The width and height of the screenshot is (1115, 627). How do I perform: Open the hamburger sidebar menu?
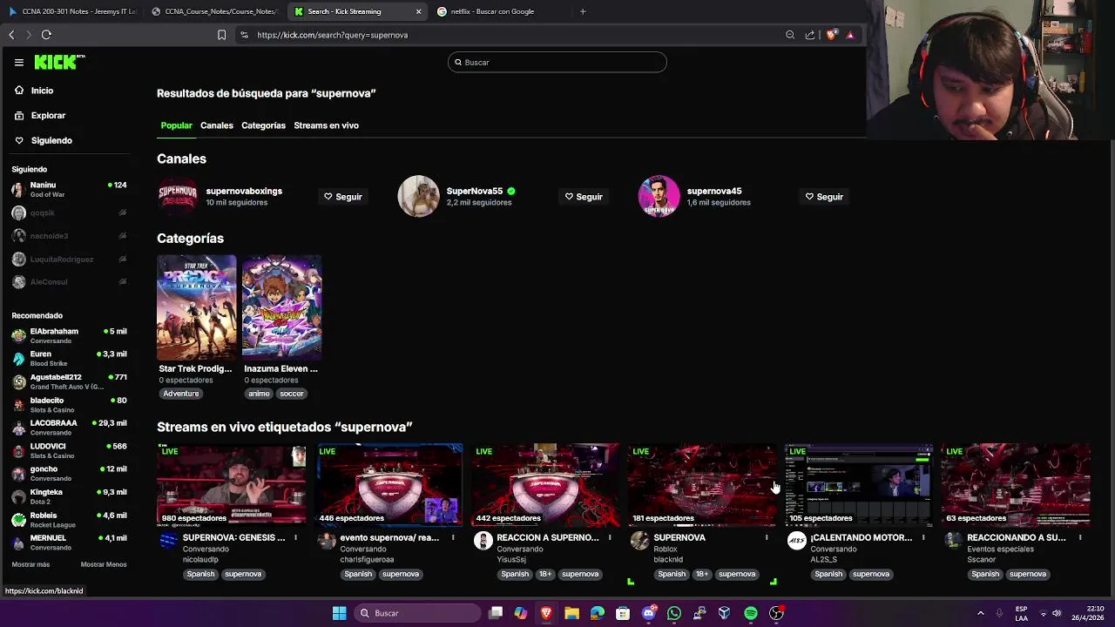pos(18,62)
